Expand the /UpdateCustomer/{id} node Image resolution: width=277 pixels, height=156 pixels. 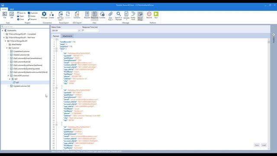(8, 86)
